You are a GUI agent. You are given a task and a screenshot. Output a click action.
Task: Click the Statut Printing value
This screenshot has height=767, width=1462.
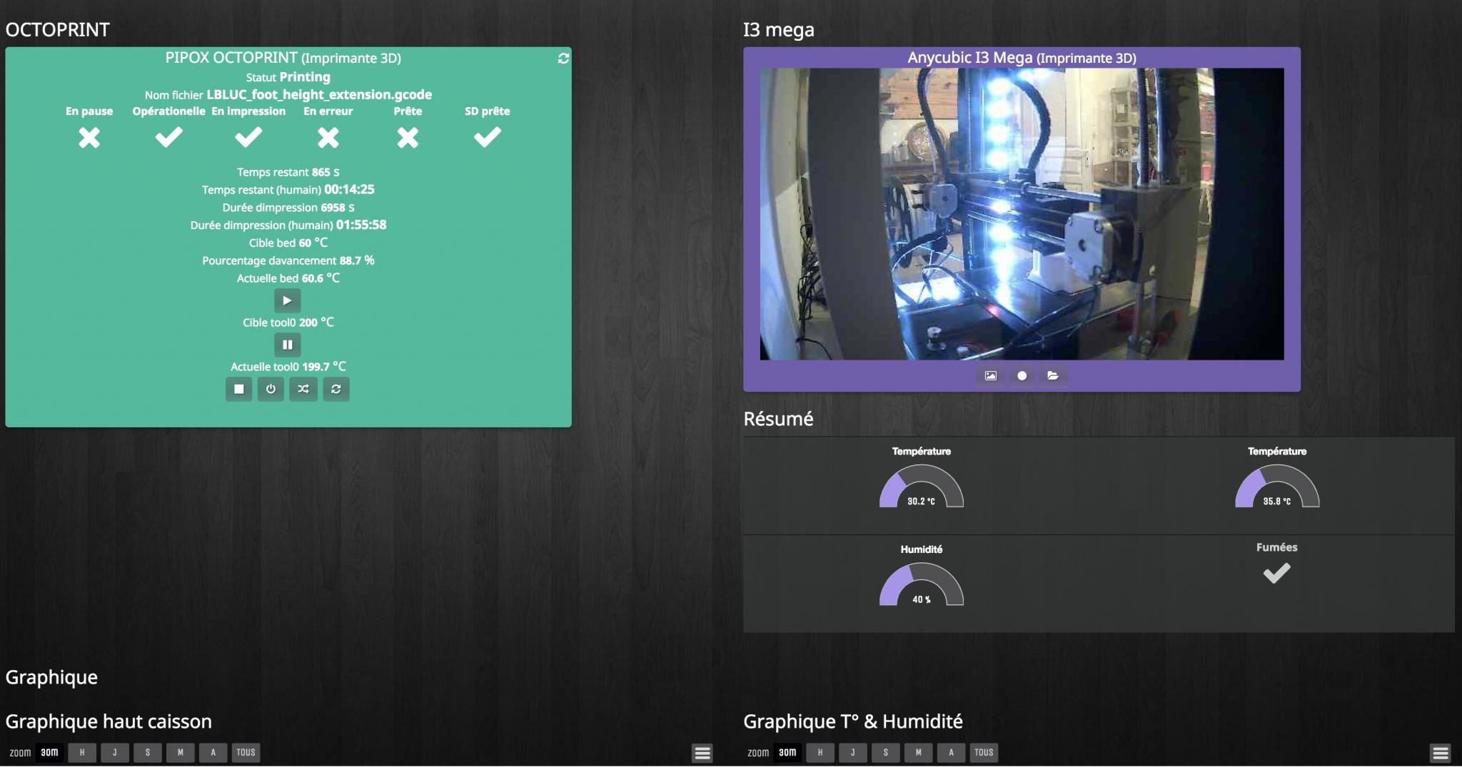point(305,77)
